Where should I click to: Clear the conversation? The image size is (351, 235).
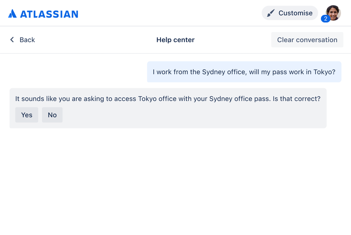pos(307,40)
